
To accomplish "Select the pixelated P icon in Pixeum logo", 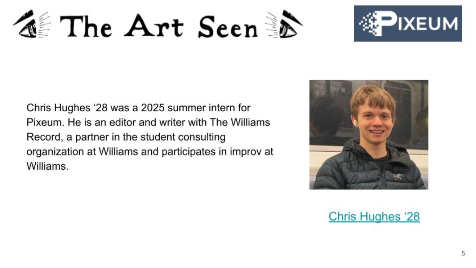I will [378, 23].
